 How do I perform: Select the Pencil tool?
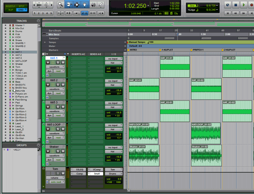(101, 5)
